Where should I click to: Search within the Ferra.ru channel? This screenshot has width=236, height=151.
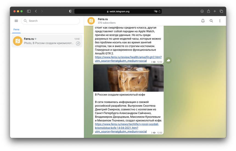(211, 21)
